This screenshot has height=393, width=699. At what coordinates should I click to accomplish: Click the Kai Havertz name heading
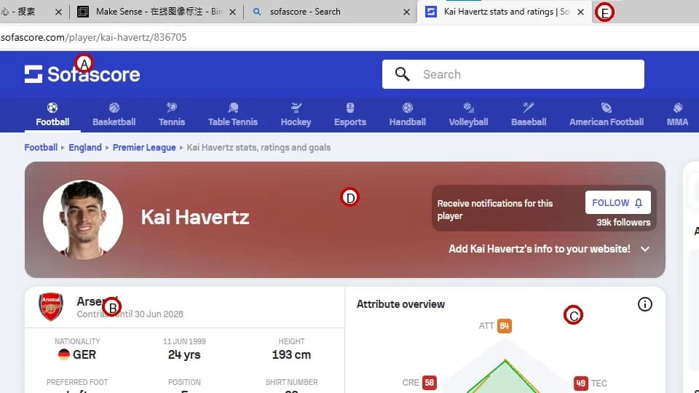[195, 218]
